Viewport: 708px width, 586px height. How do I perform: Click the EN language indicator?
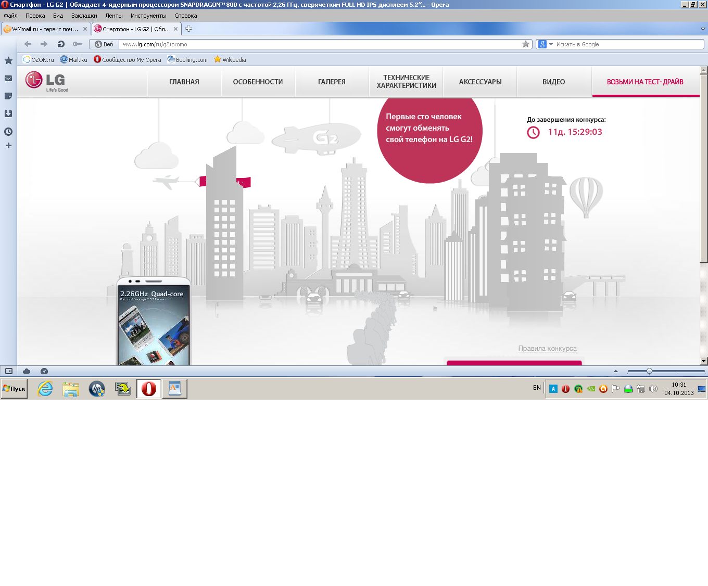(x=537, y=388)
